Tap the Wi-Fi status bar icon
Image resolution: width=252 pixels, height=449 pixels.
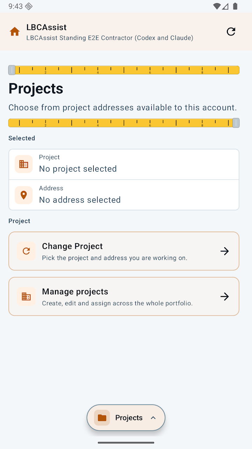(x=217, y=6)
